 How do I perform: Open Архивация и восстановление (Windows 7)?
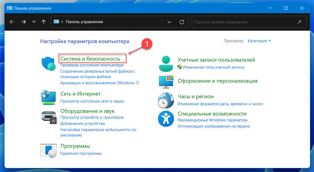[x=100, y=83]
